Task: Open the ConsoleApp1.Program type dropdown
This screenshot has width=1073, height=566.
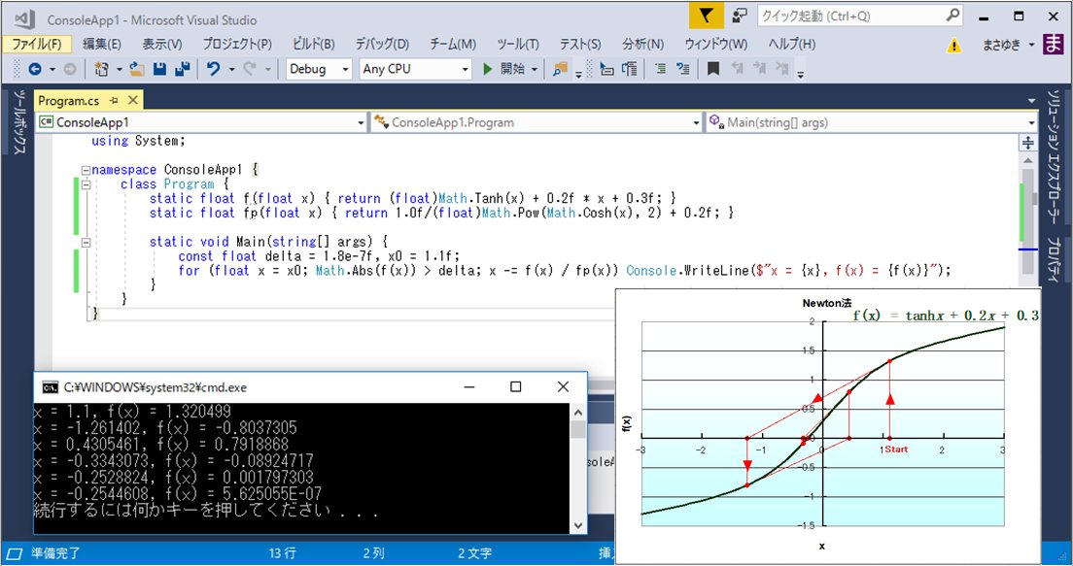Action: (536, 122)
